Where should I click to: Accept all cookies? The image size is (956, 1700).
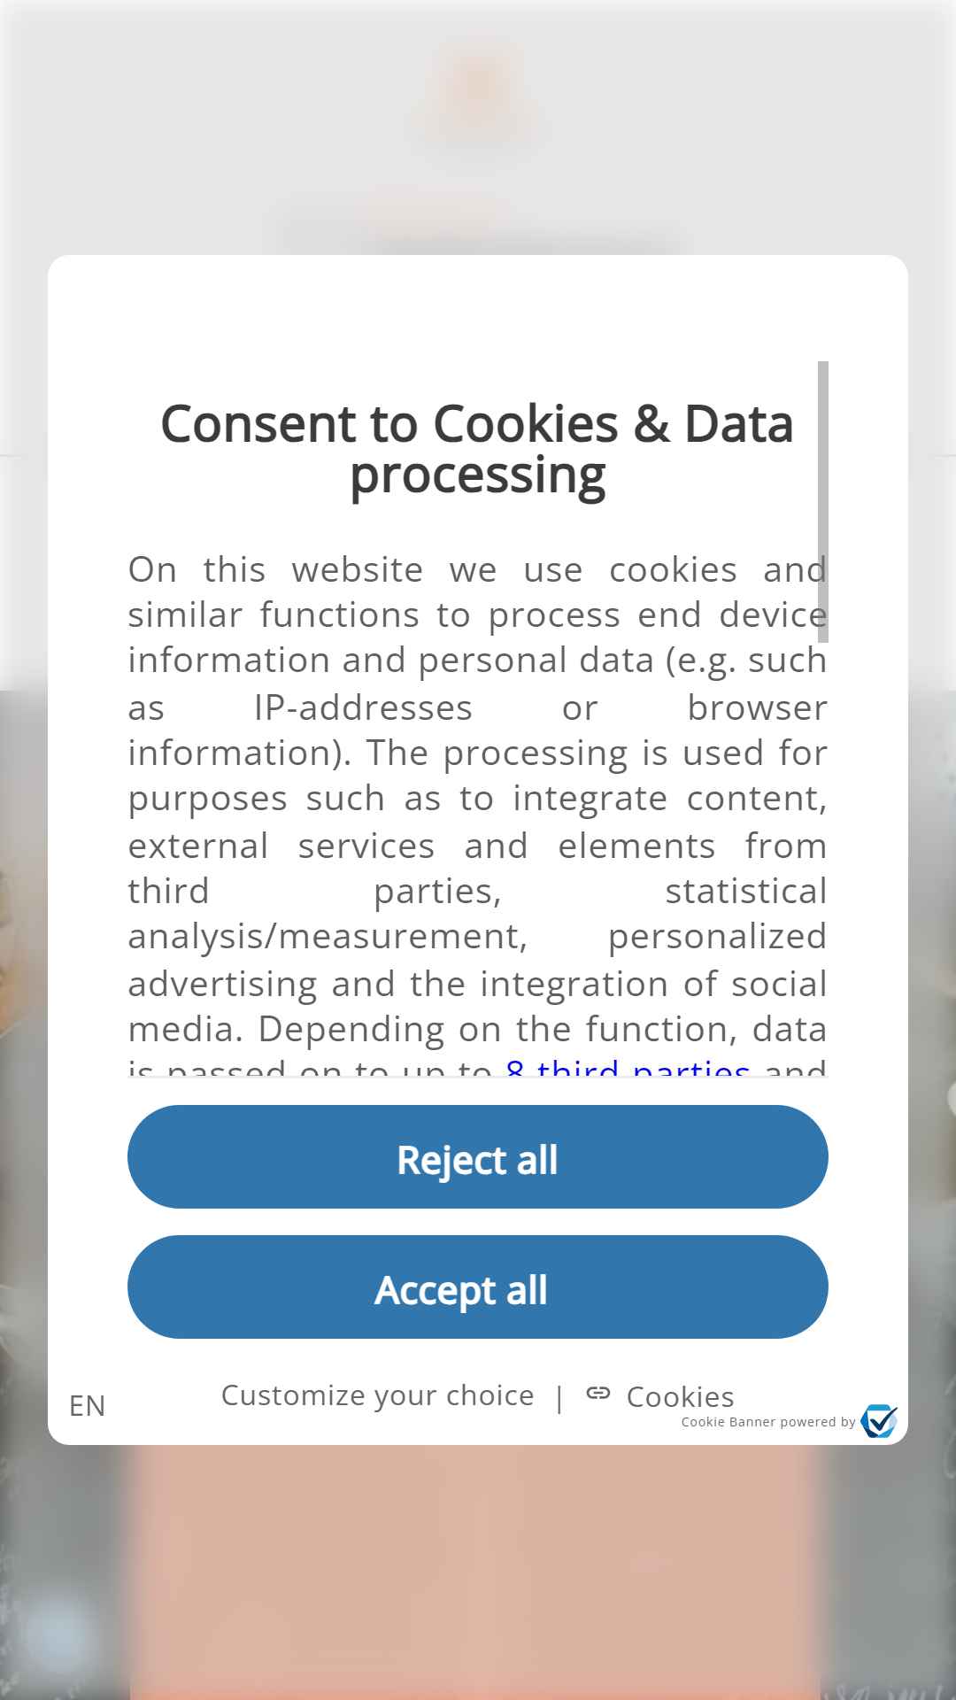pos(478,1287)
